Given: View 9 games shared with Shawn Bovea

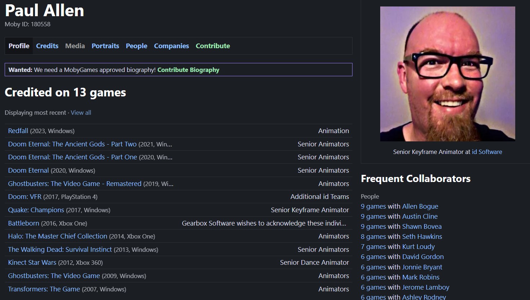Looking at the screenshot, I should coord(373,227).
